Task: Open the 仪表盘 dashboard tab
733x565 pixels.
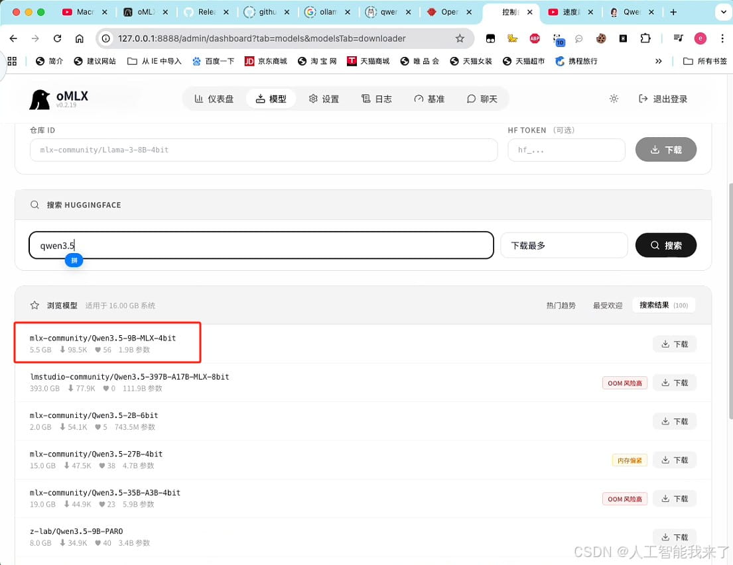Action: [214, 99]
